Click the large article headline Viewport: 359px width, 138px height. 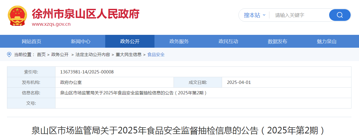coord(179,130)
